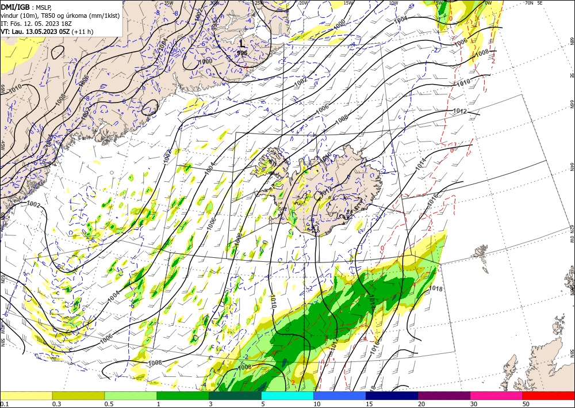This screenshot has width=575, height=408.
Task: Click the '35W' longitude label
Action: click(168, 3)
